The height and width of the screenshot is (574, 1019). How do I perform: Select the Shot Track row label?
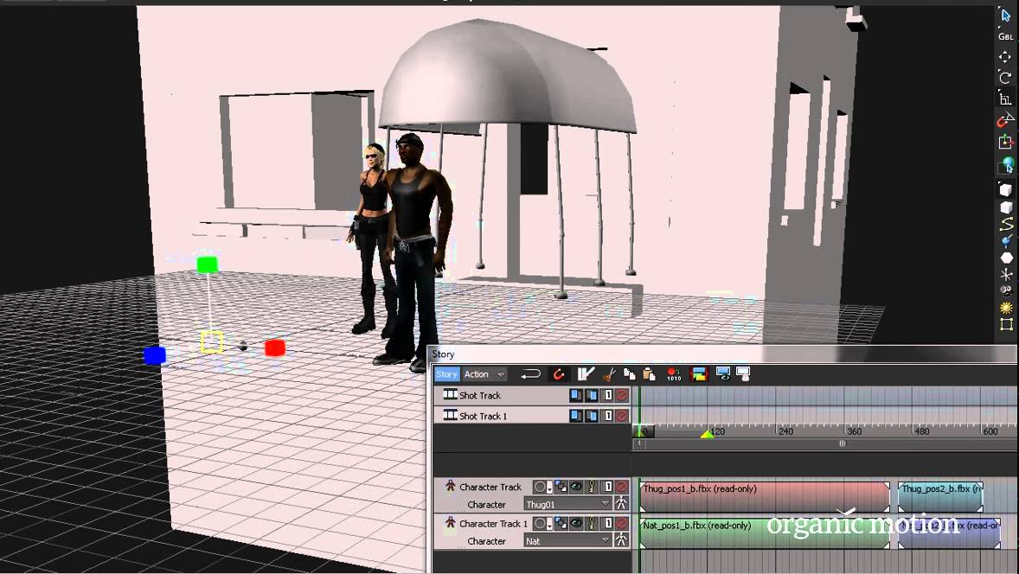[x=479, y=395]
